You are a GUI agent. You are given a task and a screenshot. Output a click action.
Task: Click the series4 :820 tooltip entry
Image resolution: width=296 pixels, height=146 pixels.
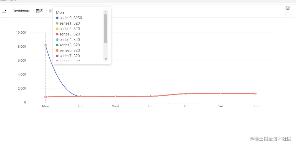(69, 40)
